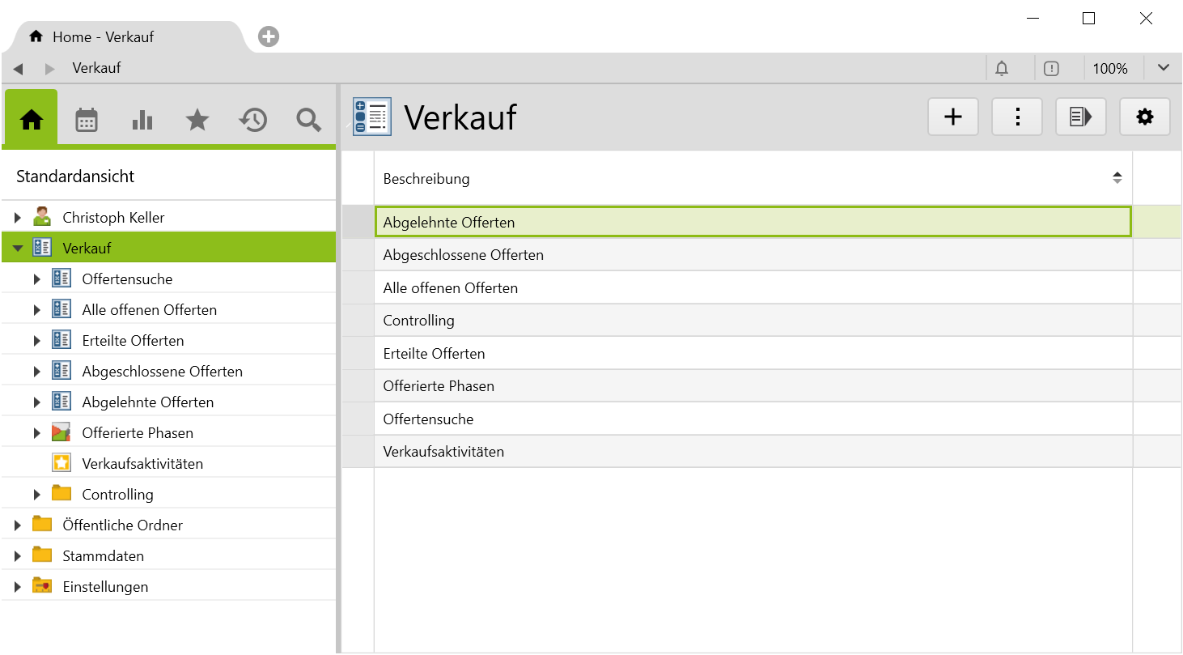Open the calendar tab in sidebar

pos(87,120)
